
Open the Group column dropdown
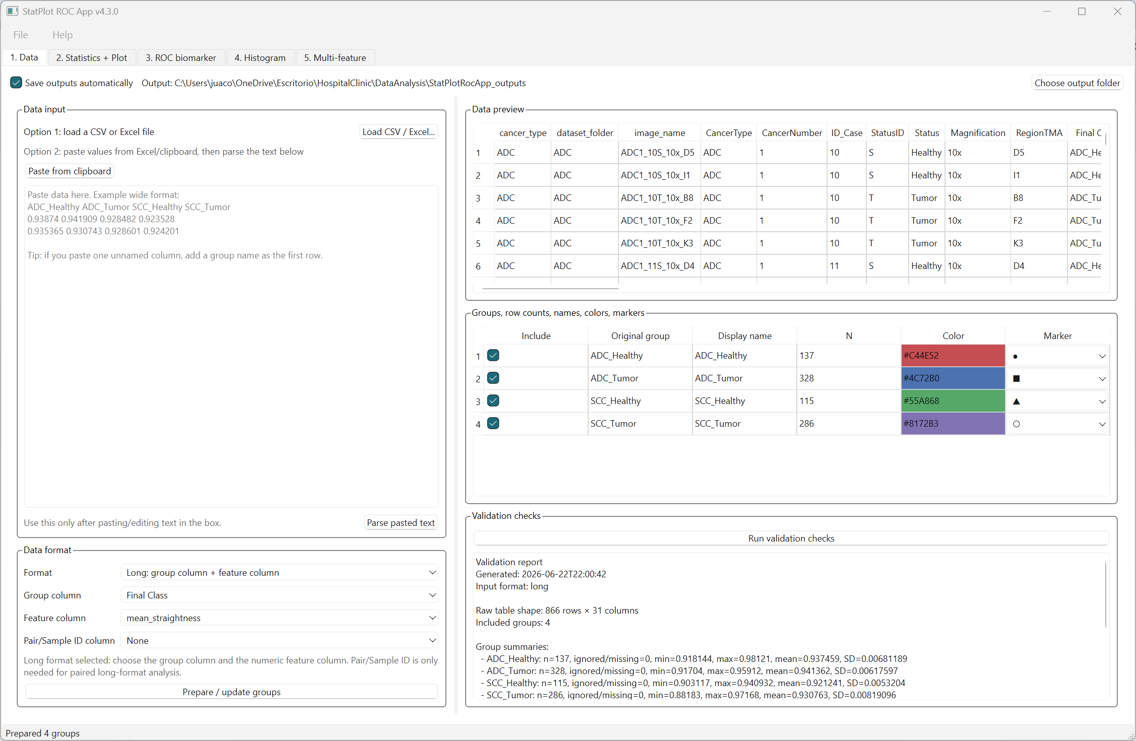pyautogui.click(x=280, y=595)
